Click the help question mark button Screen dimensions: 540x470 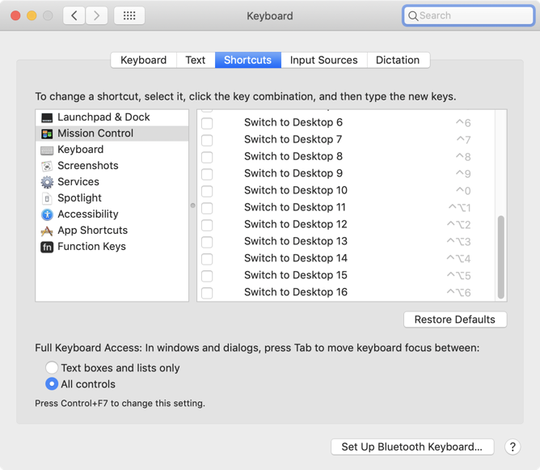(513, 447)
